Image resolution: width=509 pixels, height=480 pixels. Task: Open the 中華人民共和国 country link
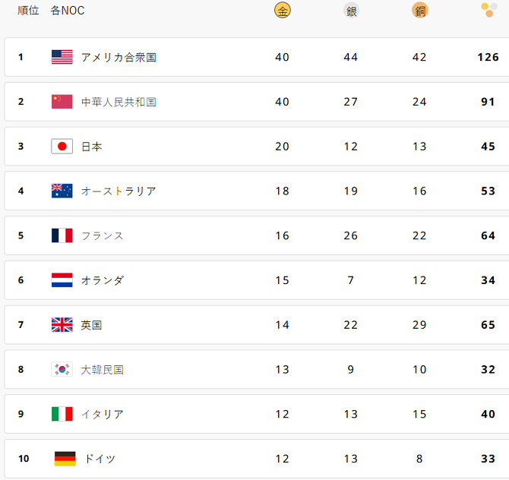pos(119,102)
